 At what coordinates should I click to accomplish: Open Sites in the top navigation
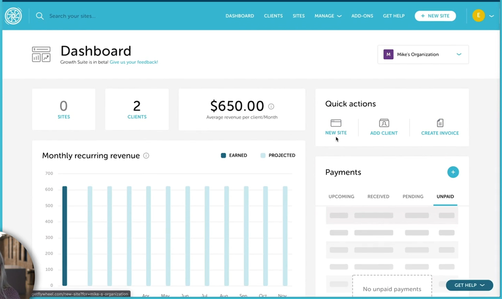click(299, 16)
